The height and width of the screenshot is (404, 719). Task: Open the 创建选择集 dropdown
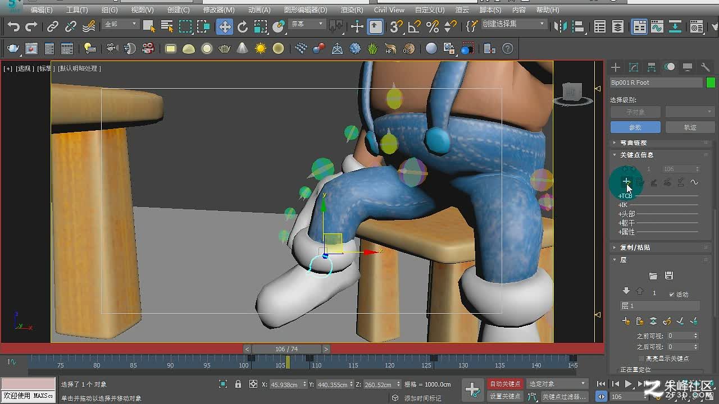[x=513, y=24]
